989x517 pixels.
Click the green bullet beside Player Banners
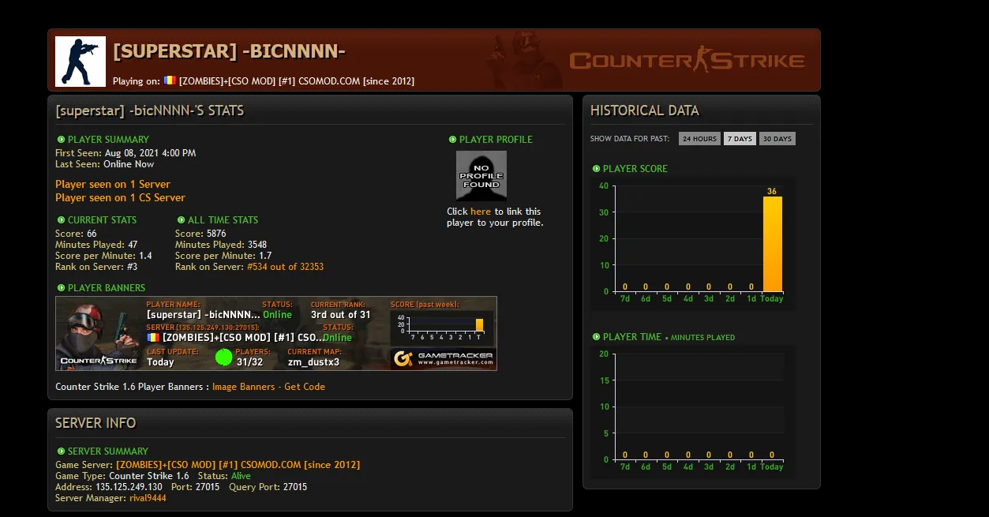61,288
